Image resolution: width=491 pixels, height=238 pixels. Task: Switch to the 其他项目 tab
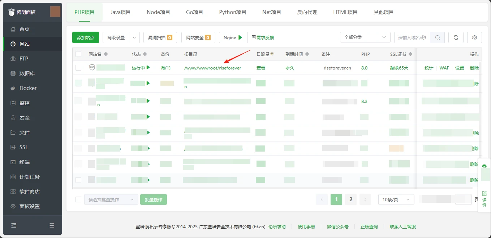(384, 12)
